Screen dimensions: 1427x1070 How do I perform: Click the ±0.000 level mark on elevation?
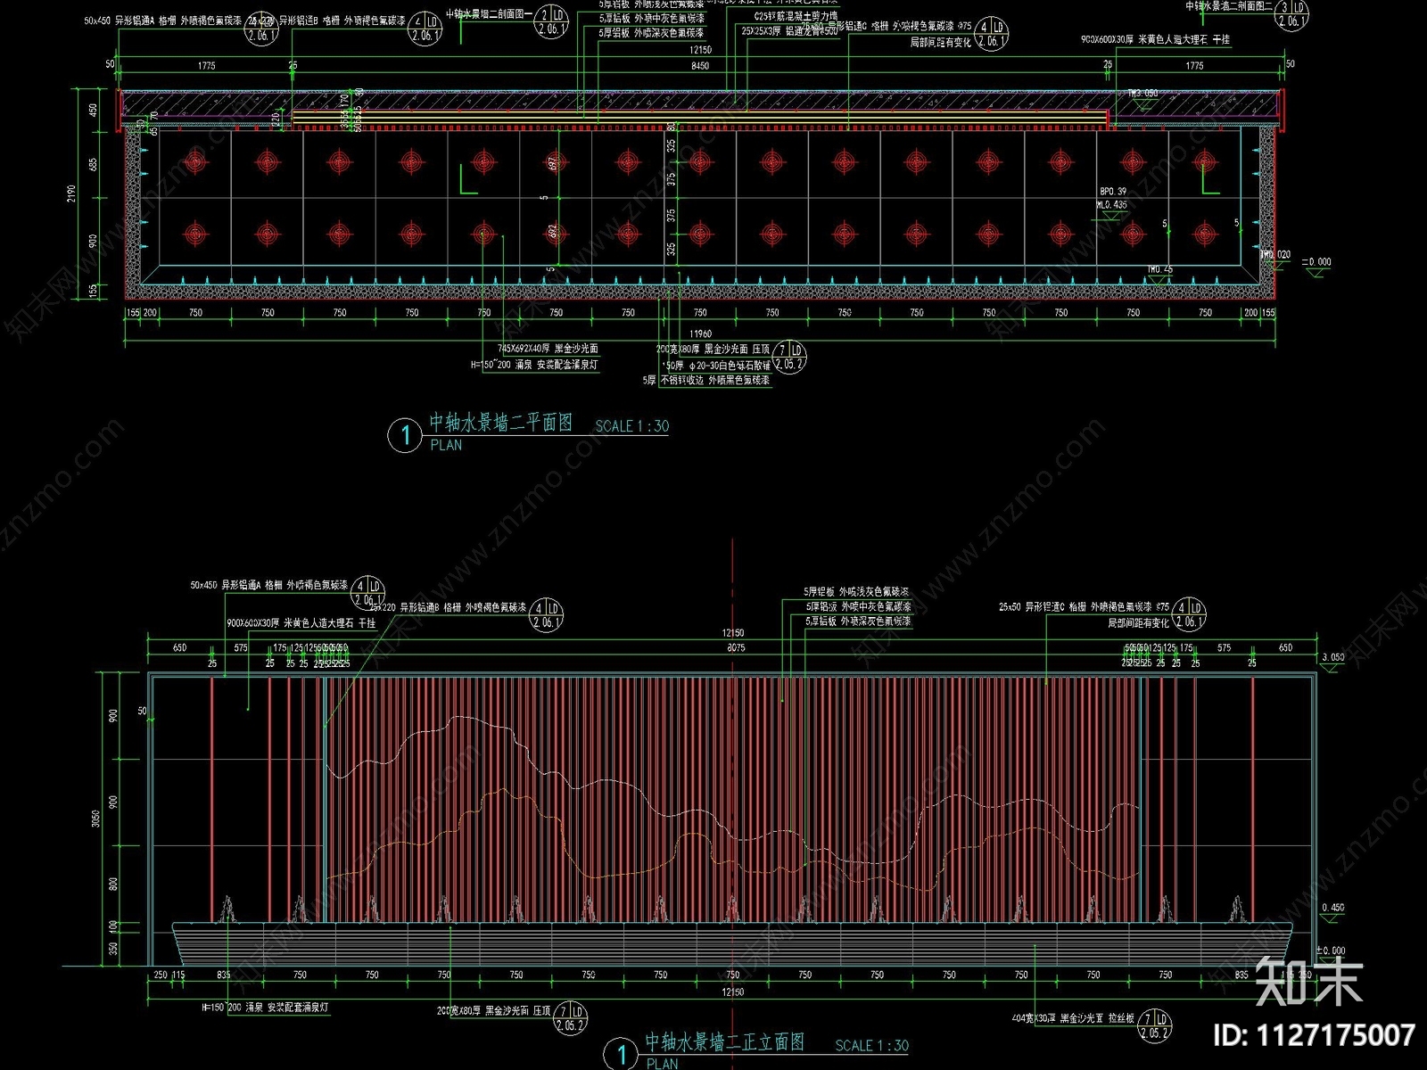pos(1332,951)
